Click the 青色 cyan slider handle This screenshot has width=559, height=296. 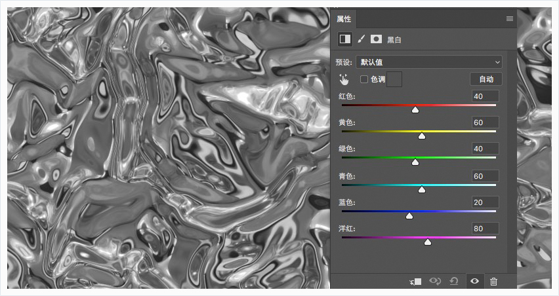(422, 189)
